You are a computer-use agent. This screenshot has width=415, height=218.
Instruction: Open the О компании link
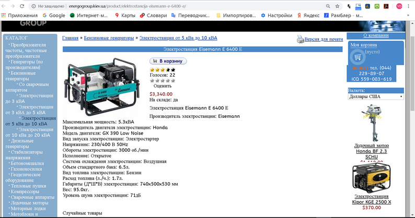click(x=376, y=35)
